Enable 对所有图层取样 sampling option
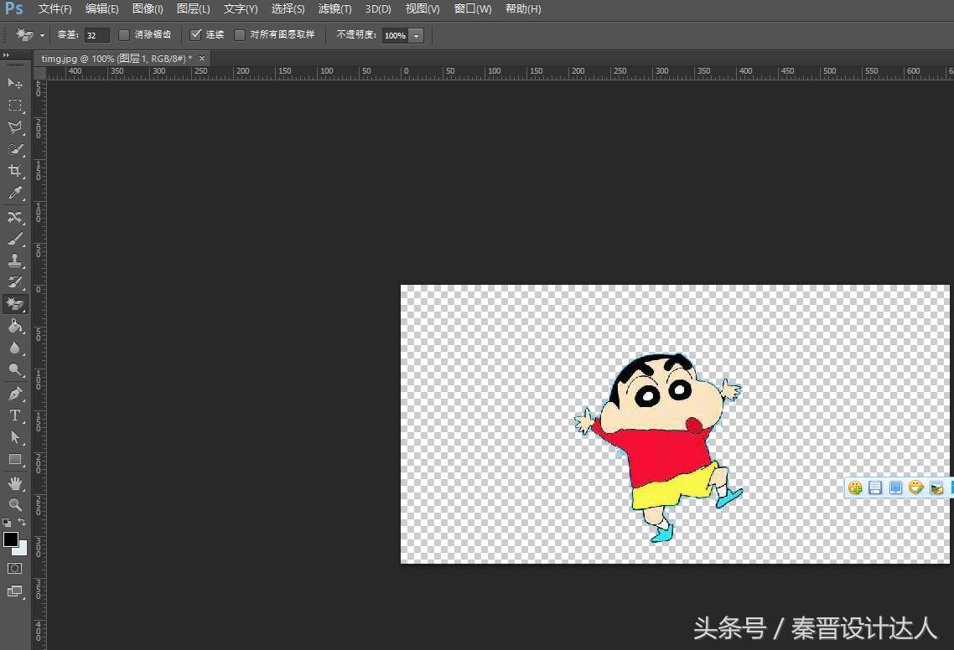Viewport: 954px width, 650px height. [241, 35]
